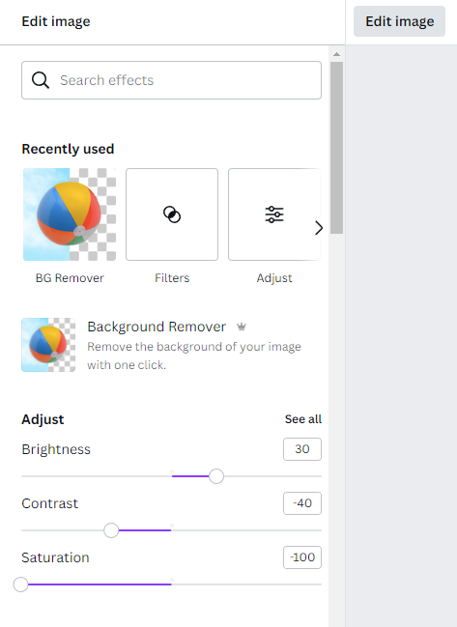Click the crown premium icon beside Background Remover

tap(242, 328)
